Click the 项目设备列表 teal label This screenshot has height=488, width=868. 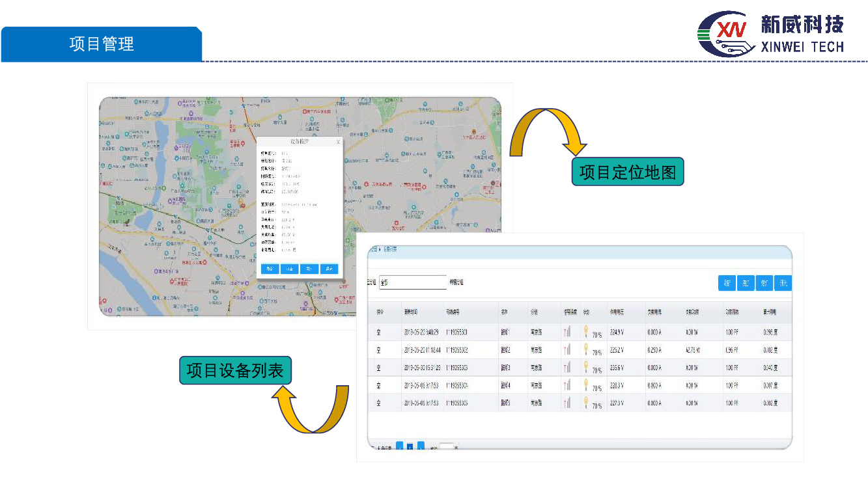[235, 371]
